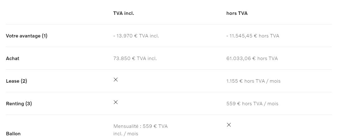
Task: Select the 'Votre avantage (1)' row label
Action: coord(26,36)
